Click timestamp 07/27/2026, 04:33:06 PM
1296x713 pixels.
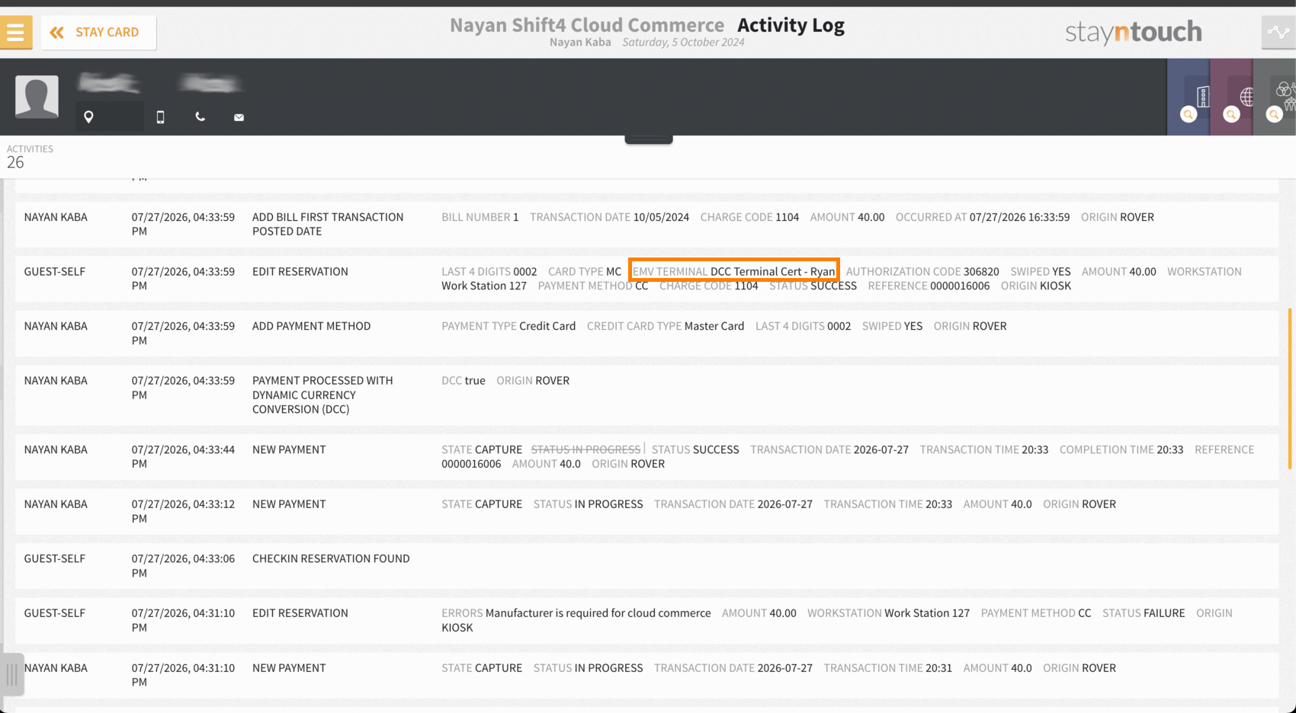[183, 565]
